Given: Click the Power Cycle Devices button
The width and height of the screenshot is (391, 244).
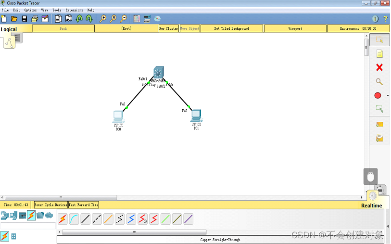Looking at the screenshot, I should pos(51,205).
